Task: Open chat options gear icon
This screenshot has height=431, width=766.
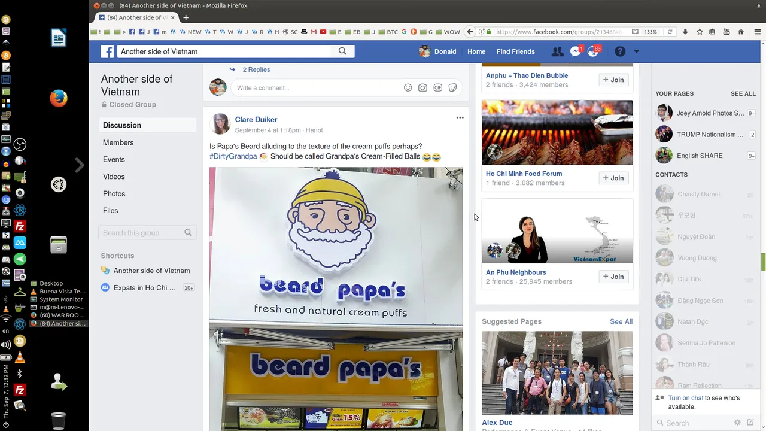Action: pos(737,423)
